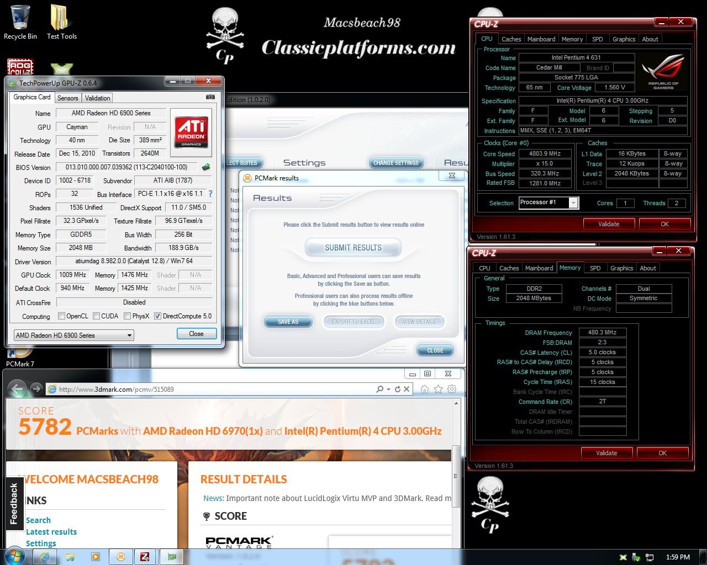This screenshot has width=707, height=565.
Task: Open the About tab in lower CPU-Z
Action: [x=648, y=268]
